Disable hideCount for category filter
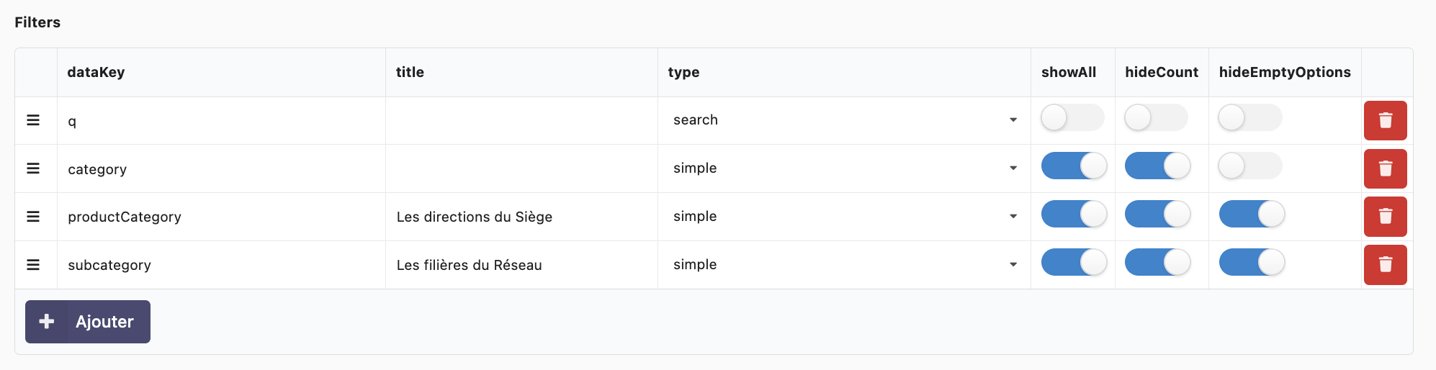This screenshot has height=370, width=1436. (x=1157, y=166)
